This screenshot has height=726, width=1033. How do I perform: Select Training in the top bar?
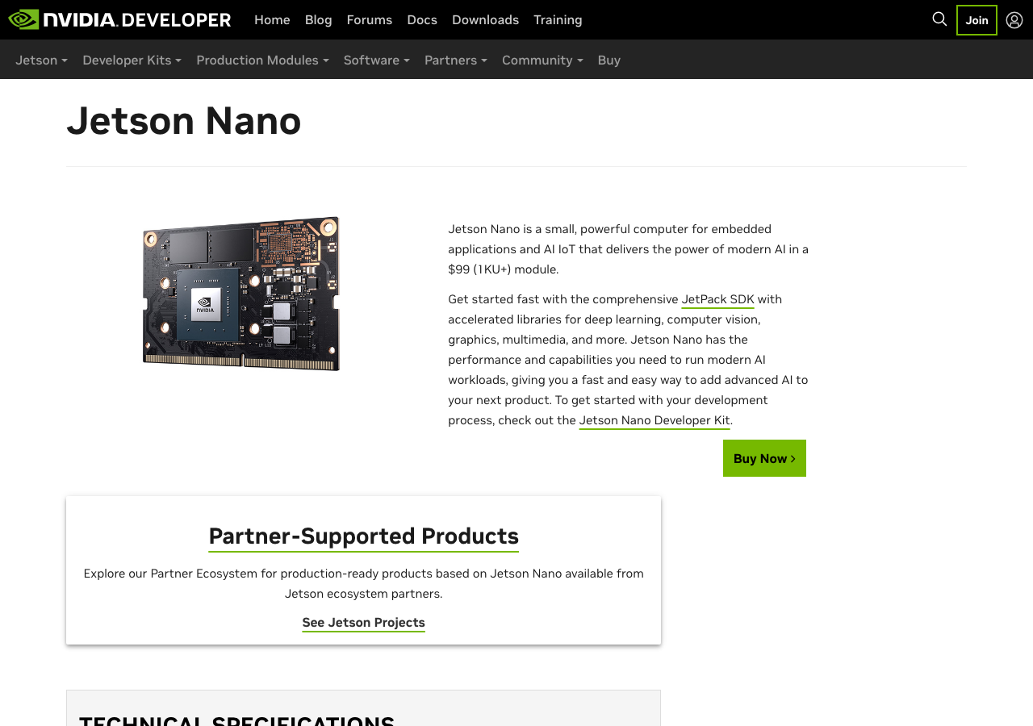[558, 19]
